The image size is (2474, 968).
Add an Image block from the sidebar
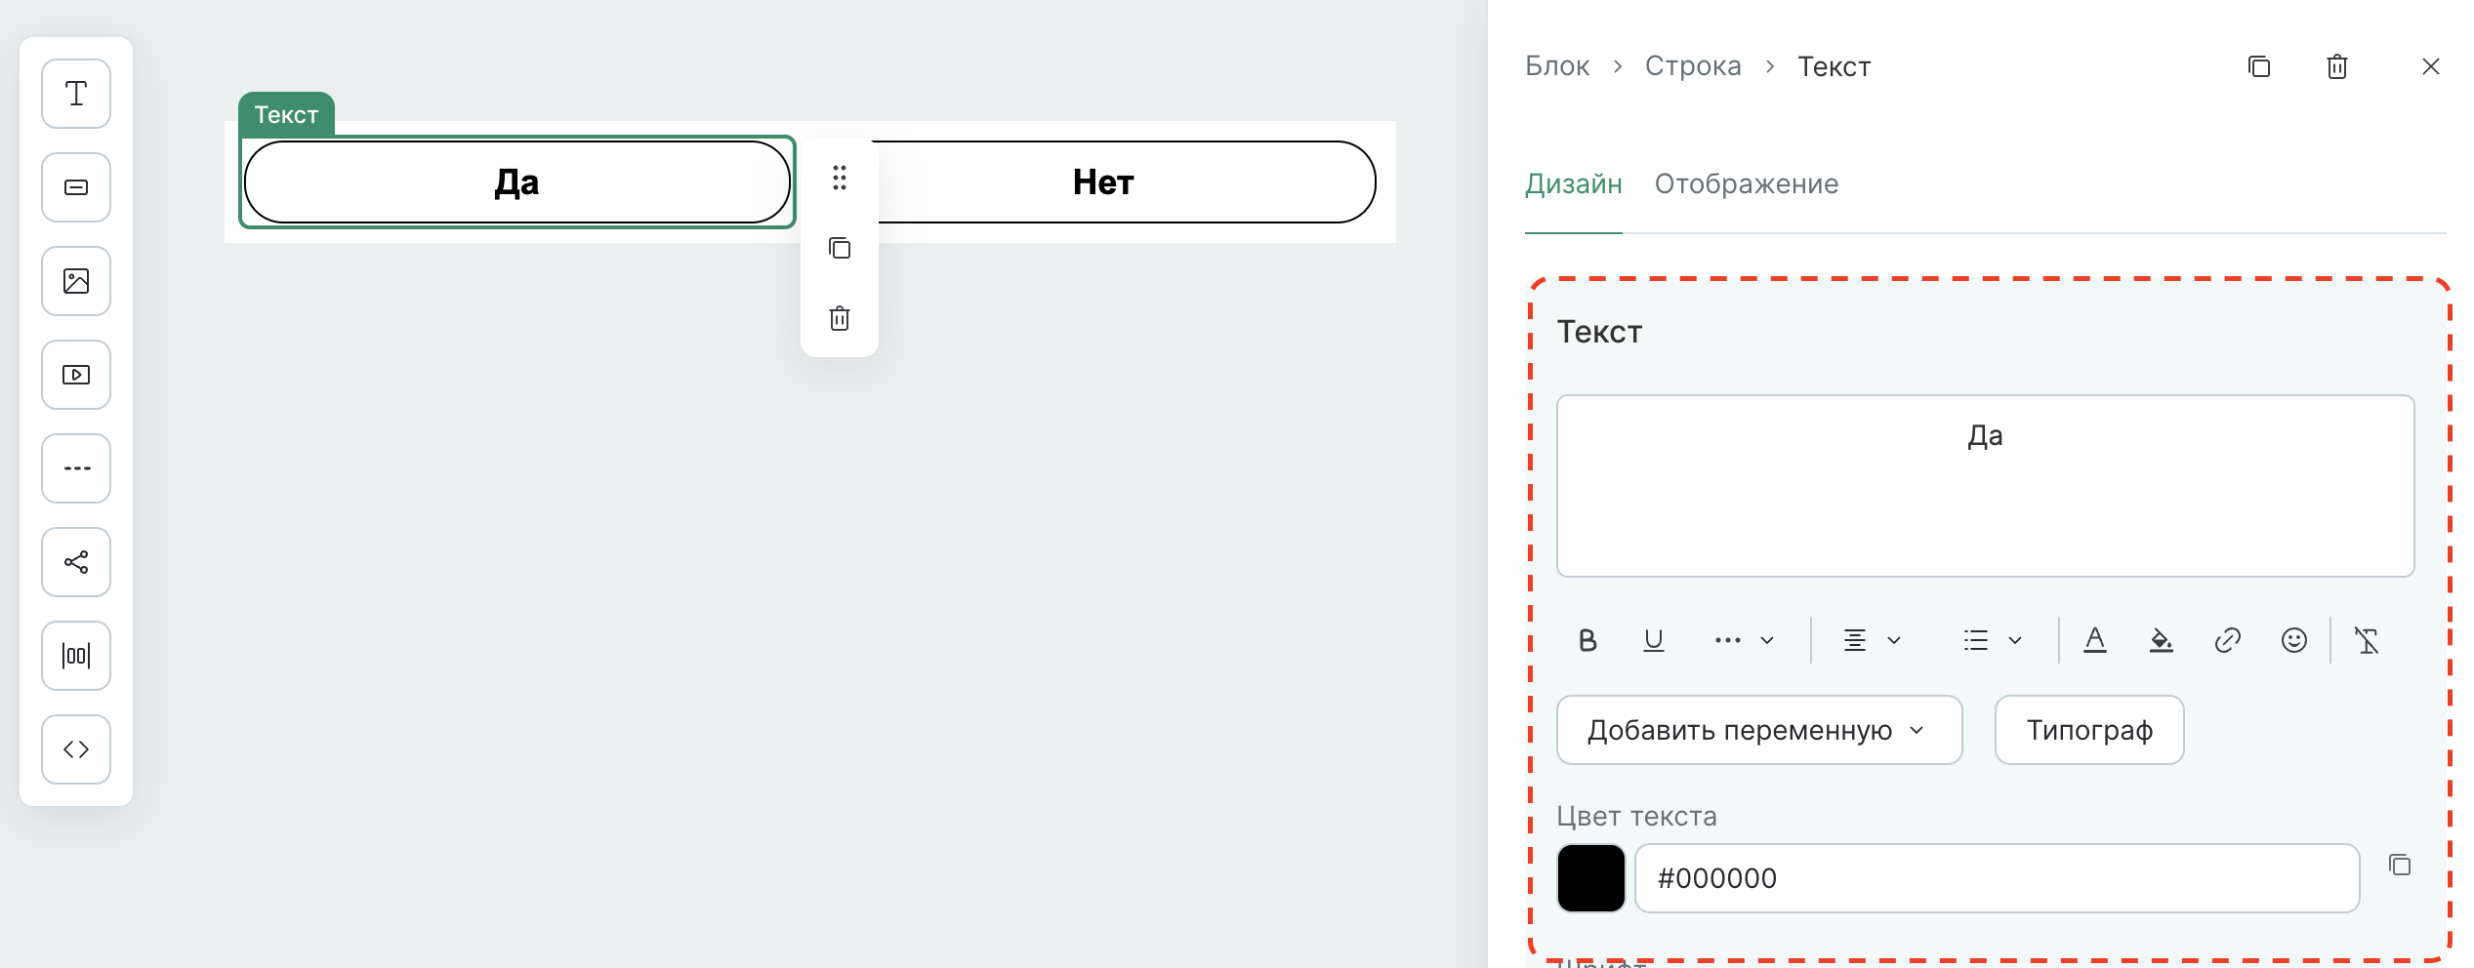75,281
